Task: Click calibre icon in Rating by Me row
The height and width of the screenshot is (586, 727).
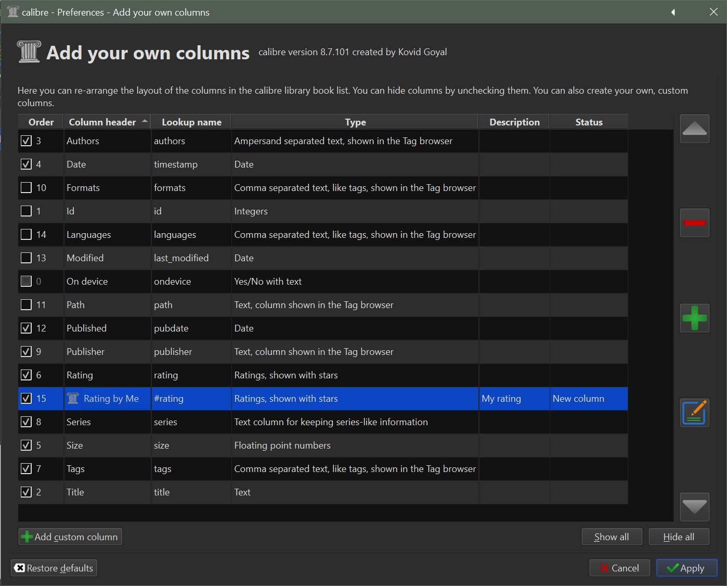Action: (x=73, y=399)
